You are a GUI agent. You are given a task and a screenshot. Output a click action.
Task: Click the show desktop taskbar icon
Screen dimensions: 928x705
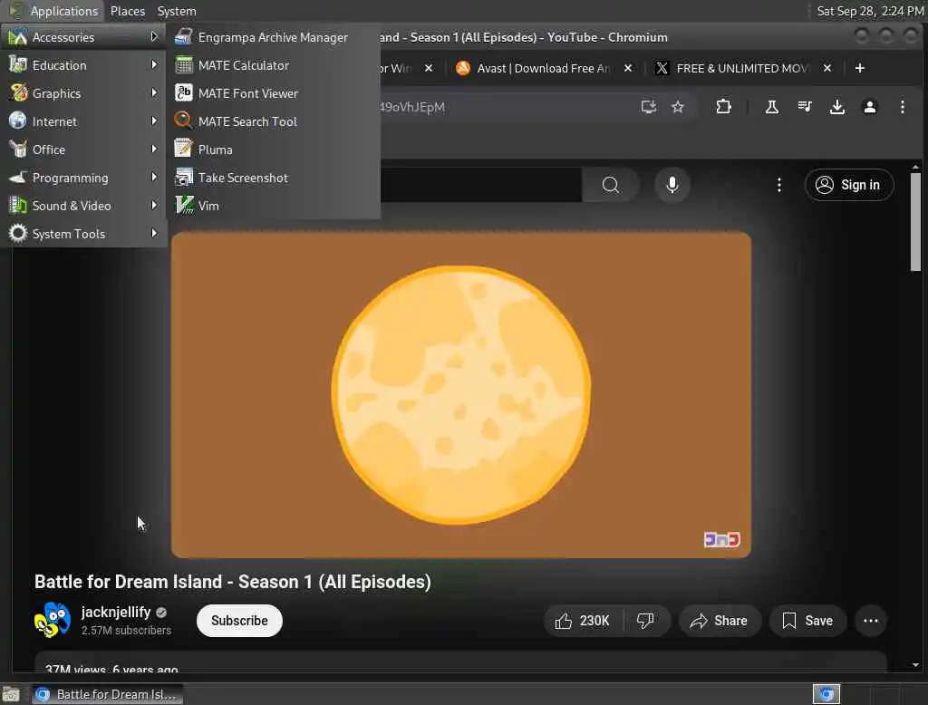click(11, 694)
